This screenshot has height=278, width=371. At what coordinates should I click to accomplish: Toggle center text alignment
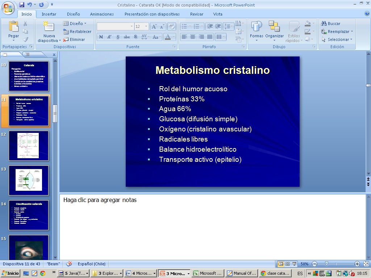click(193, 37)
